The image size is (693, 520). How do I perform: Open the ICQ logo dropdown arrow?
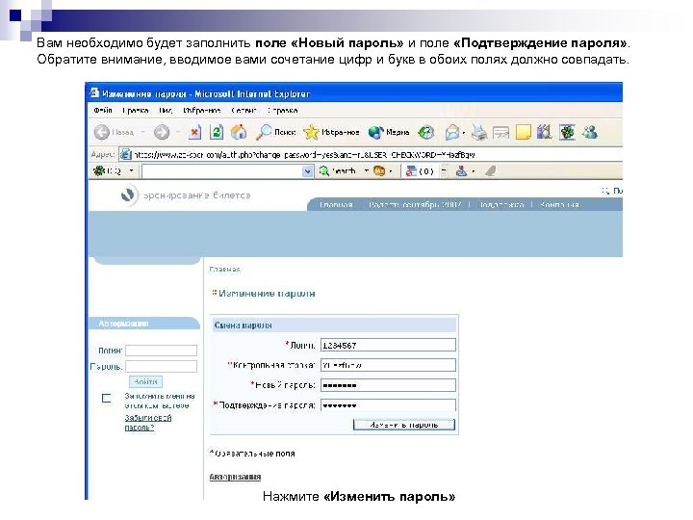pos(131,171)
